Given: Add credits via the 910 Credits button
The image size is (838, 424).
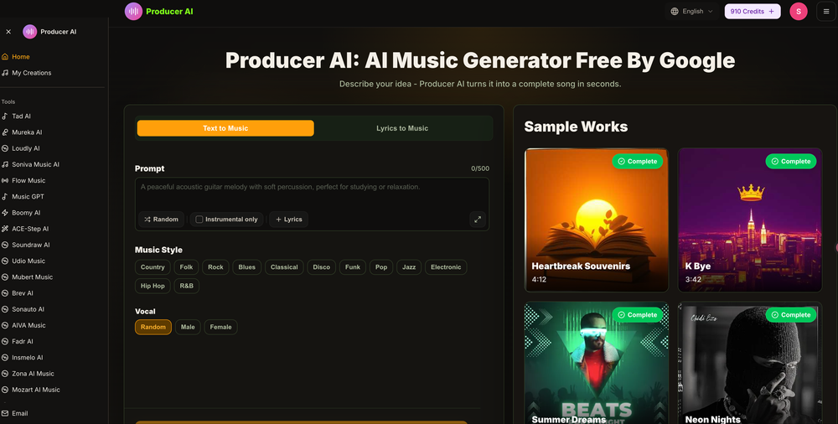Looking at the screenshot, I should [753, 11].
